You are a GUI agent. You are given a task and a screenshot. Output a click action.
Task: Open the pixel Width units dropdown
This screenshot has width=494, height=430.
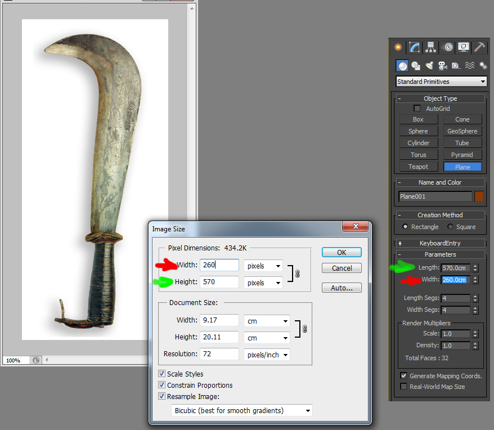point(263,266)
